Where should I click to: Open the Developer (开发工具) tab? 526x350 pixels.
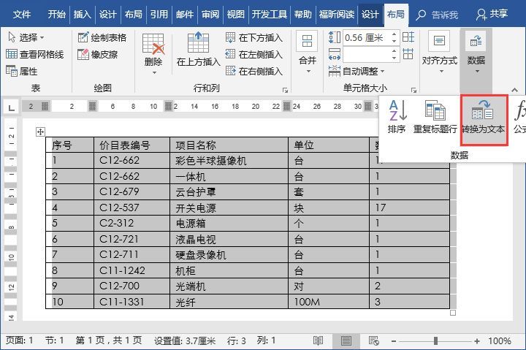pos(270,15)
